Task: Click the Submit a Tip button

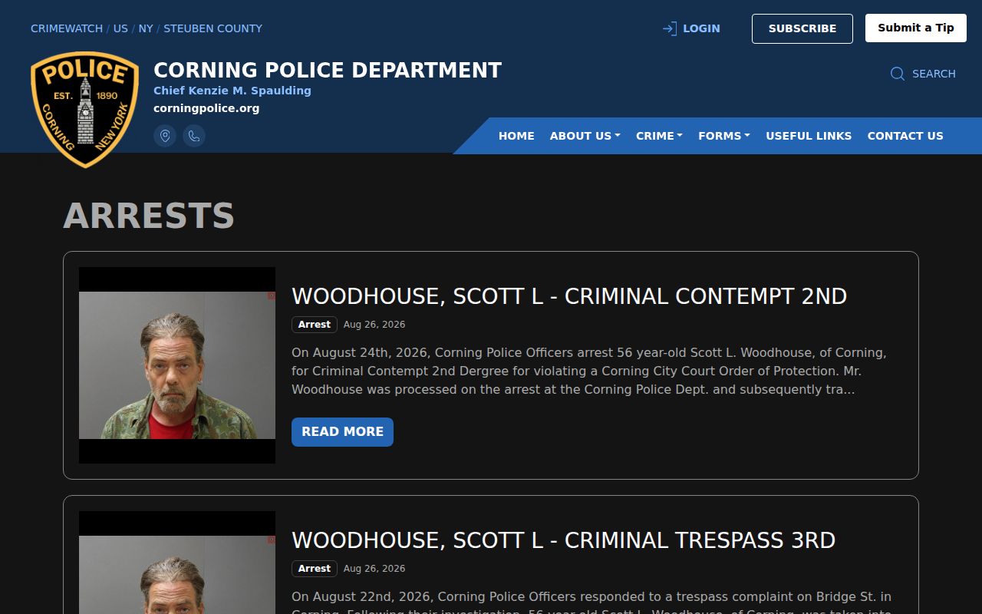Action: [916, 28]
